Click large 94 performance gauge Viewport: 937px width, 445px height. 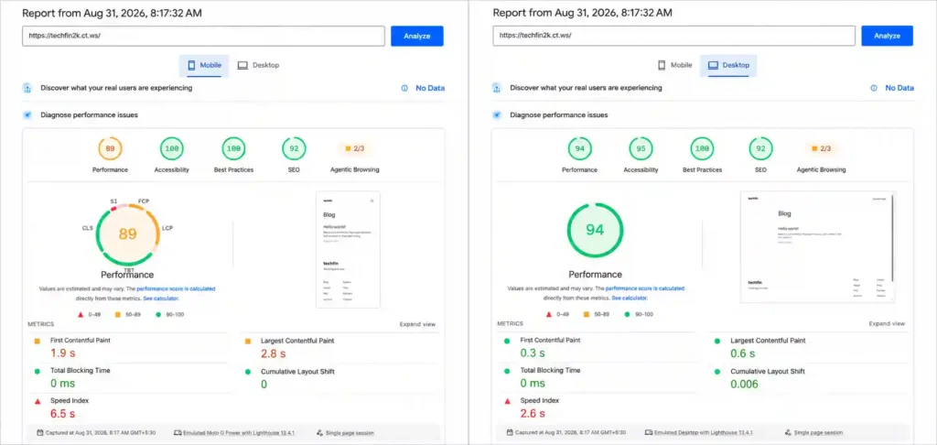click(595, 230)
